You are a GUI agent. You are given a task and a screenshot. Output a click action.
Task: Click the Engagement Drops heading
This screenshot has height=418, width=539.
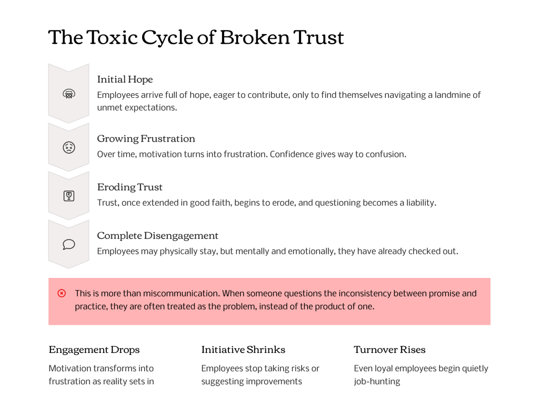point(94,350)
